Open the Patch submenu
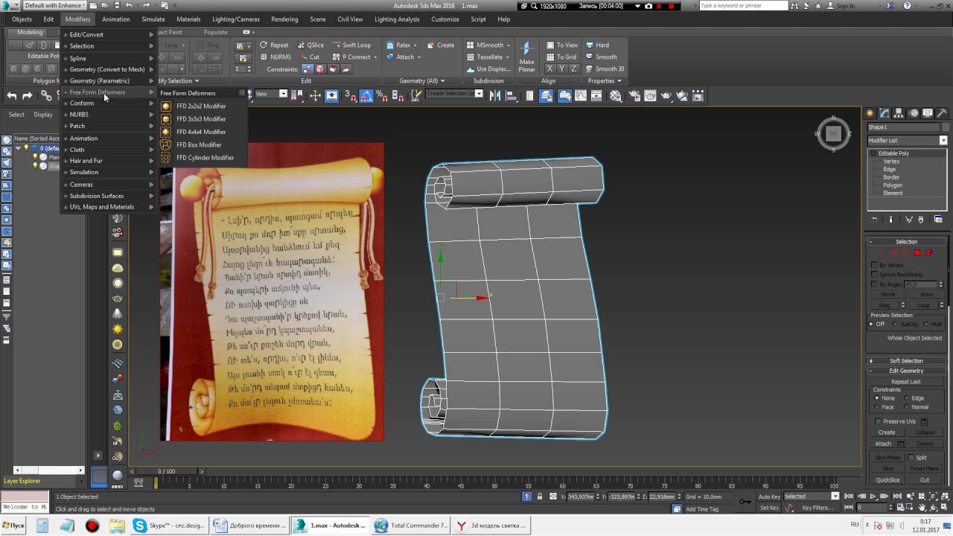Screen dimensions: 953x536 [109, 126]
